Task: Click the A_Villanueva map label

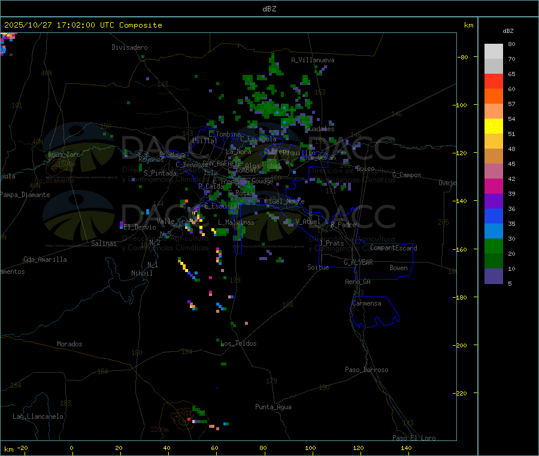Action: (x=313, y=60)
